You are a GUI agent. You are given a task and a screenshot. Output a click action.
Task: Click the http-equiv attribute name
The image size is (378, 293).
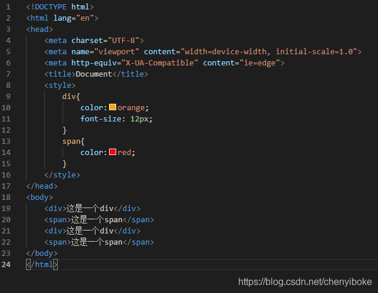point(94,63)
